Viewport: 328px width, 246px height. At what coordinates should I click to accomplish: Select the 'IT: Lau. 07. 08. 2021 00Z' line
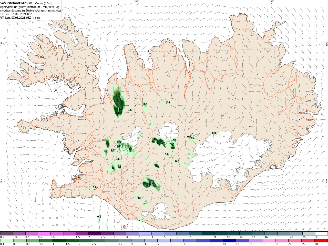pyautogui.click(x=16, y=14)
